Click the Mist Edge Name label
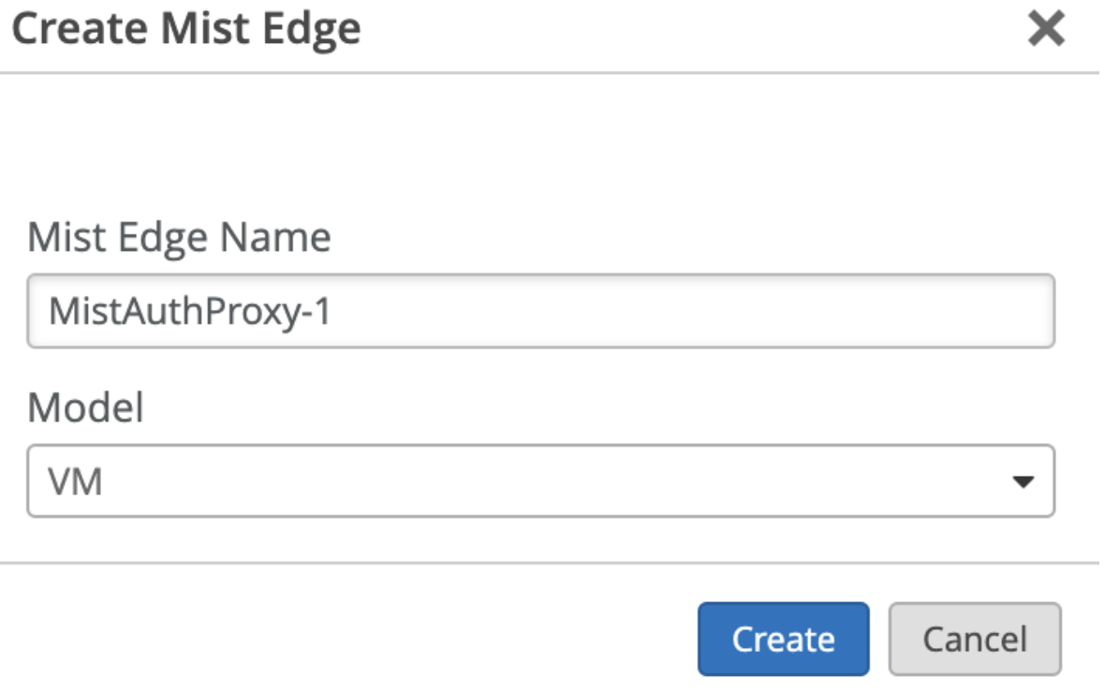This screenshot has height=692, width=1104. pyautogui.click(x=179, y=238)
